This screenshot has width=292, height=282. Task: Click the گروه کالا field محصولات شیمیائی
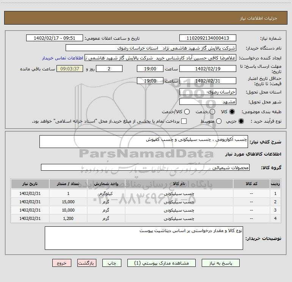tap(146, 167)
